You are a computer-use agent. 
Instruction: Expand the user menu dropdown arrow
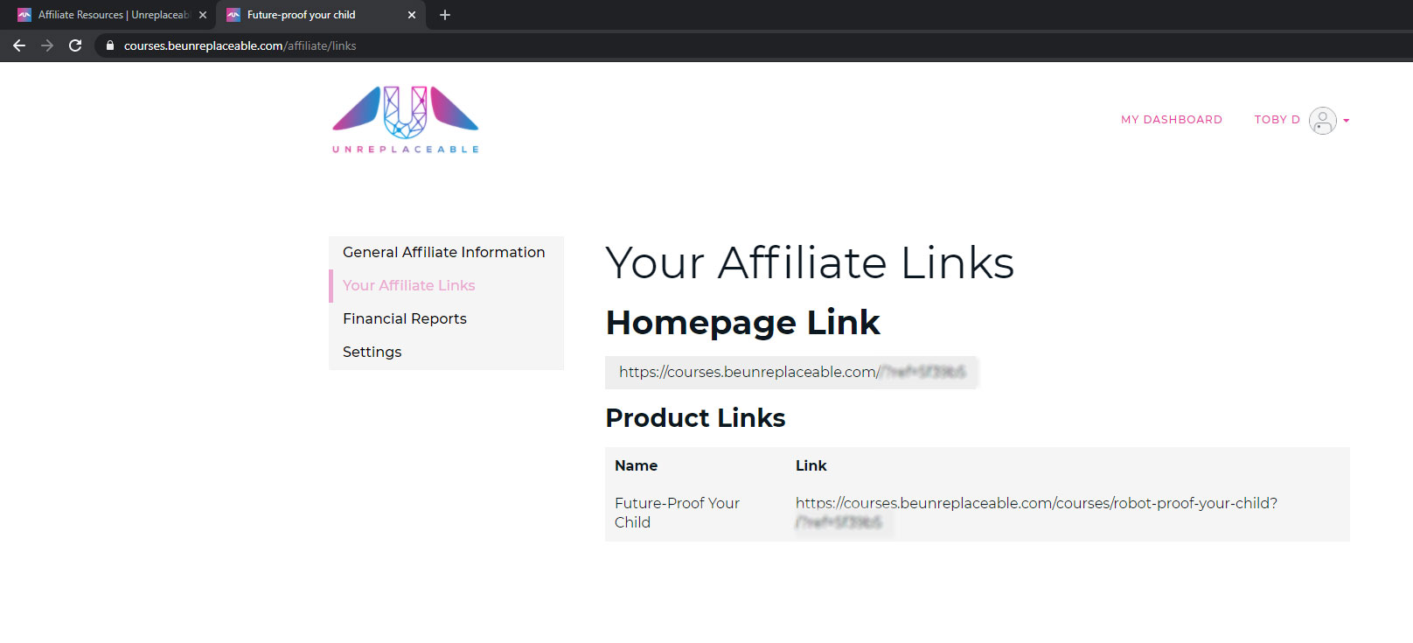[1347, 121]
